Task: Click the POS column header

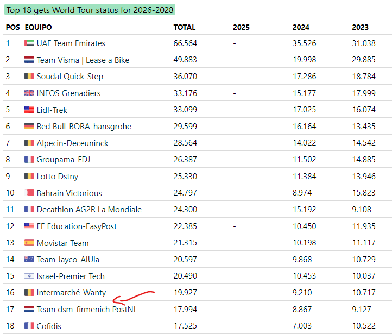Action: (12, 27)
